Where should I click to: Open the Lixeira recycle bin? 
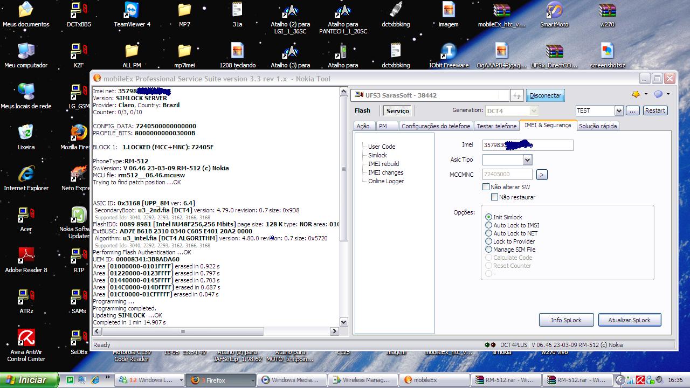tap(26, 137)
